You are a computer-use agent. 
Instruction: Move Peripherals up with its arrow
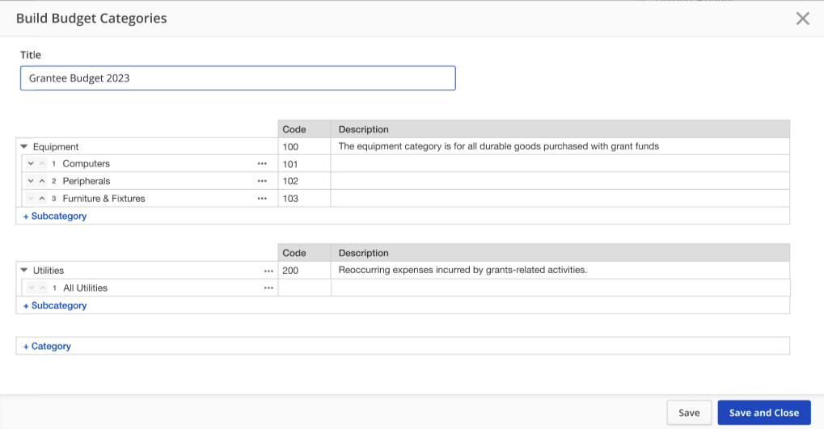(x=42, y=181)
